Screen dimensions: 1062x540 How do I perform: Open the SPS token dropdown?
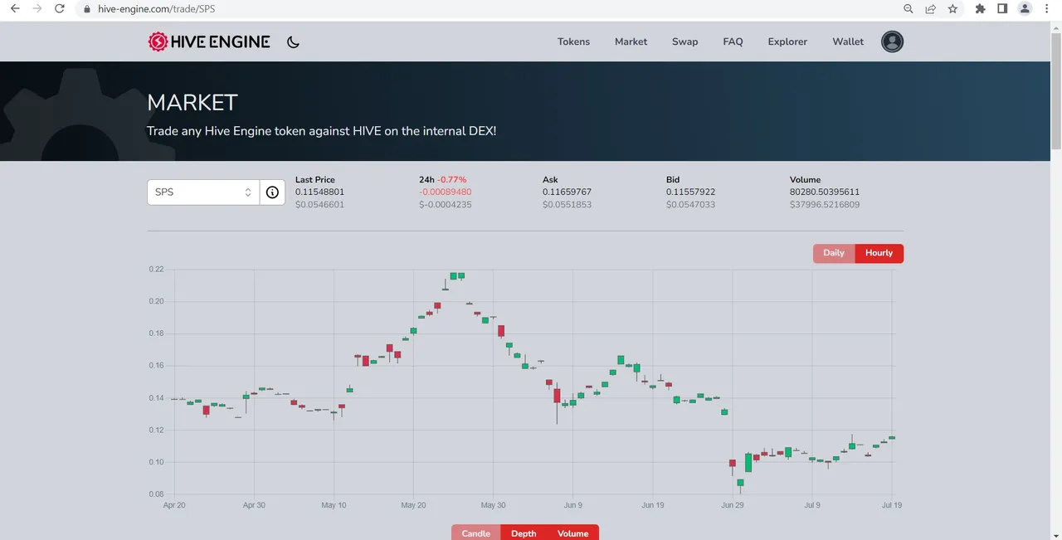point(203,192)
